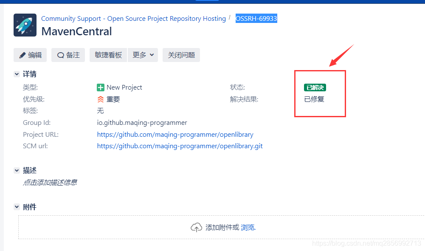Open issue key OSSRH-69933 link
Screen dimensions: 425x251
[x=256, y=18]
